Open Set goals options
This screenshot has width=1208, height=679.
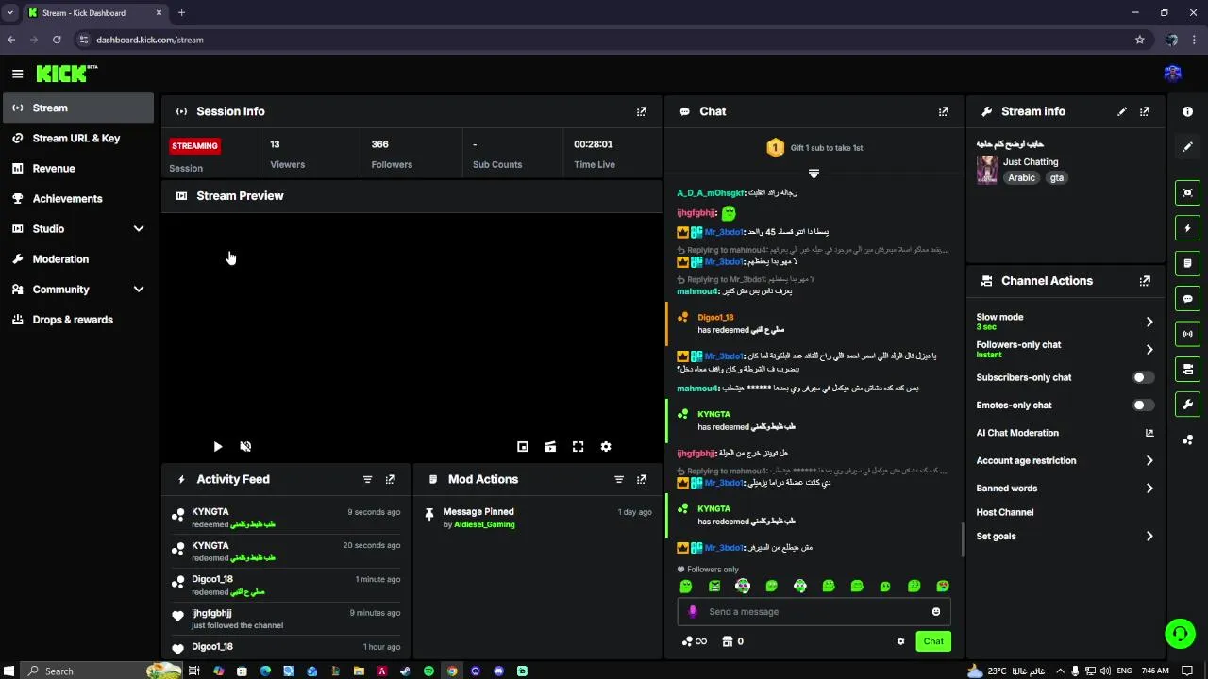1065,537
